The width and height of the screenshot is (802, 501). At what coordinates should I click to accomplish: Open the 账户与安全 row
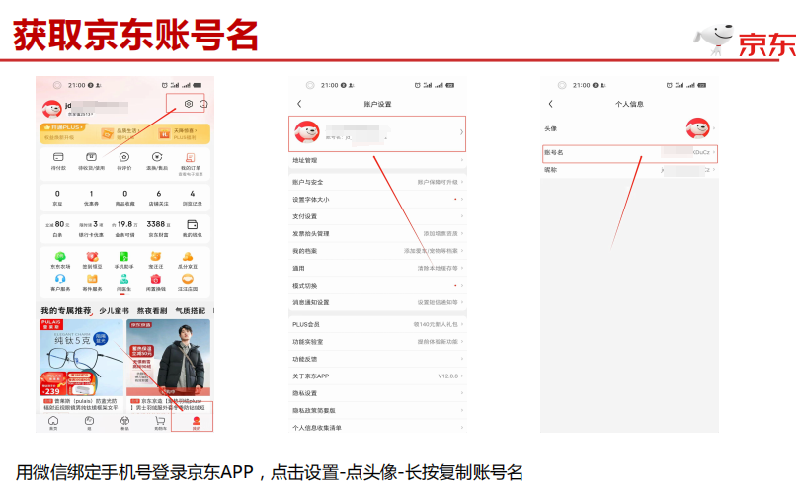click(377, 182)
